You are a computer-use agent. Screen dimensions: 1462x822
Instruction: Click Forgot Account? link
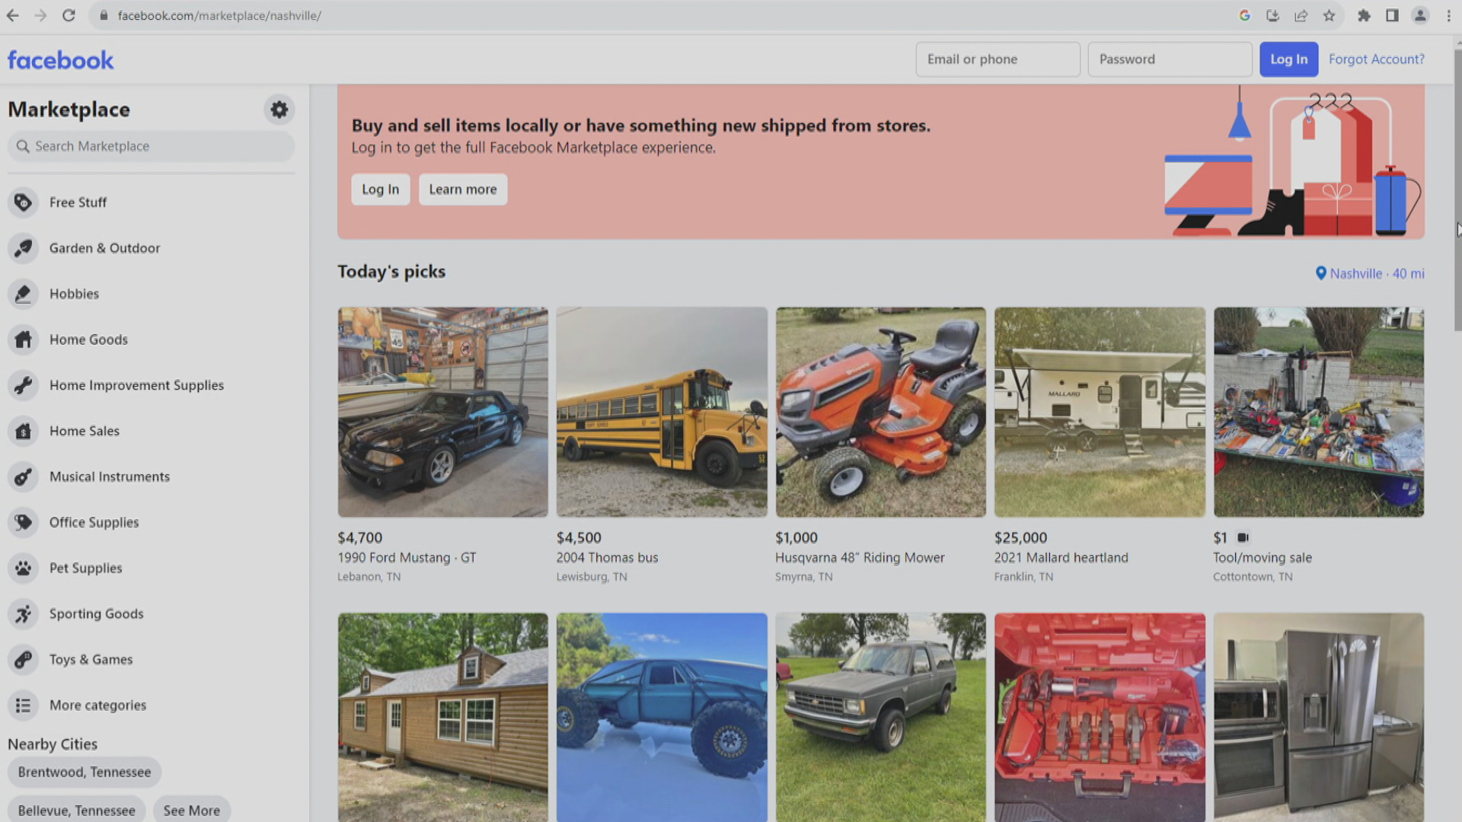coord(1376,59)
